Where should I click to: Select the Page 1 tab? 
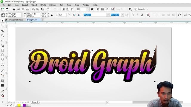(35, 102)
